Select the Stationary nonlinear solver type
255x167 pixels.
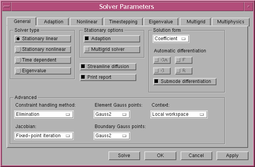tap(43, 49)
